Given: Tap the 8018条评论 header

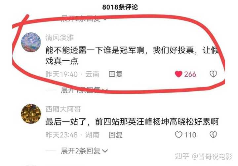Looking at the screenshot, I should (x=120, y=7).
